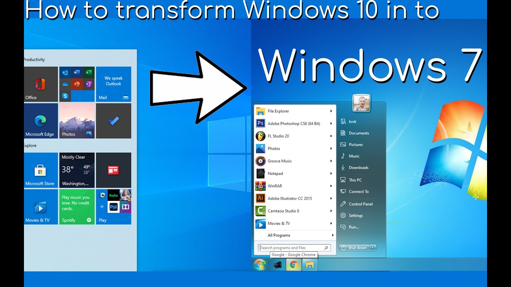Open the Office apps folder tile with Skype

coord(77,84)
